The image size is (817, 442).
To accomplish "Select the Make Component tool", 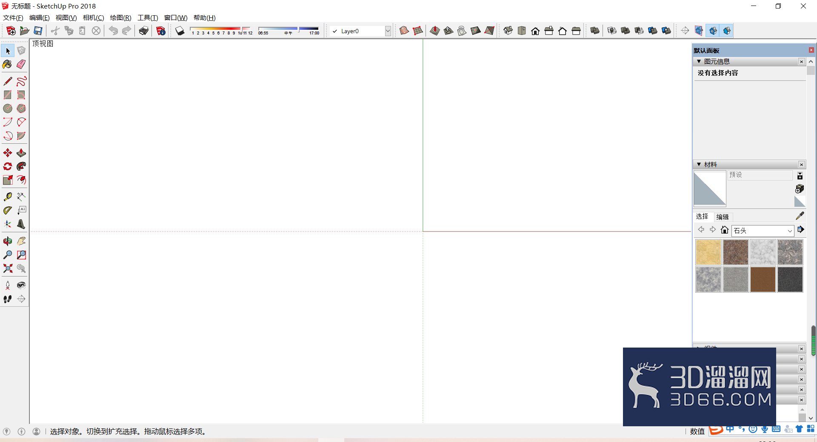I will pos(21,51).
